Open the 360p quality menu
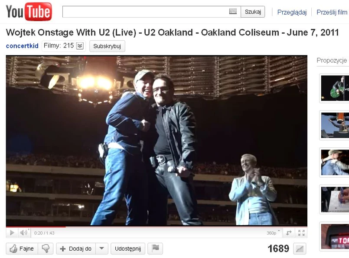The height and width of the screenshot is (258, 349). click(273, 233)
